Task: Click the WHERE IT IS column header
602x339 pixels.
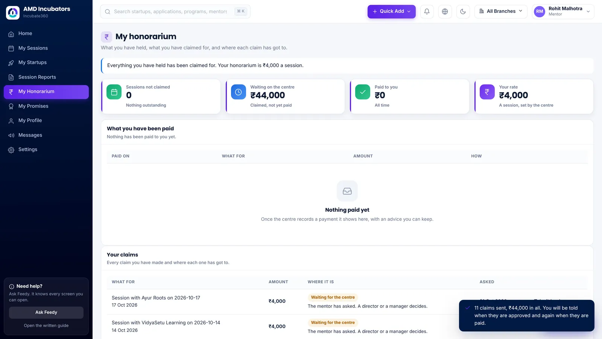Action: (x=321, y=282)
